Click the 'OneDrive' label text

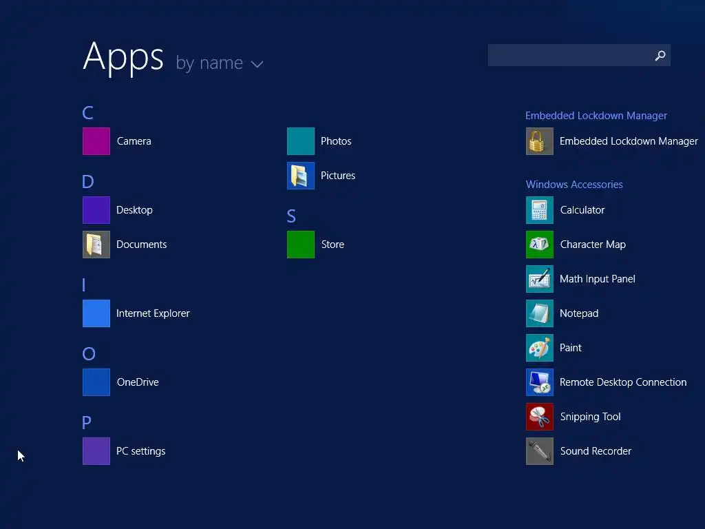(x=138, y=382)
